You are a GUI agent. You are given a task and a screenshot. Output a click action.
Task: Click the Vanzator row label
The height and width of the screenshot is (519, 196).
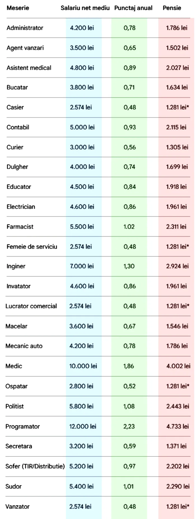17,506
